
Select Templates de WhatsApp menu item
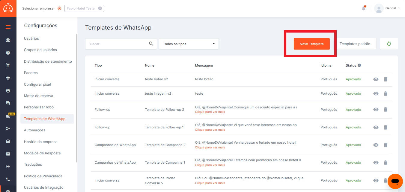47,119
